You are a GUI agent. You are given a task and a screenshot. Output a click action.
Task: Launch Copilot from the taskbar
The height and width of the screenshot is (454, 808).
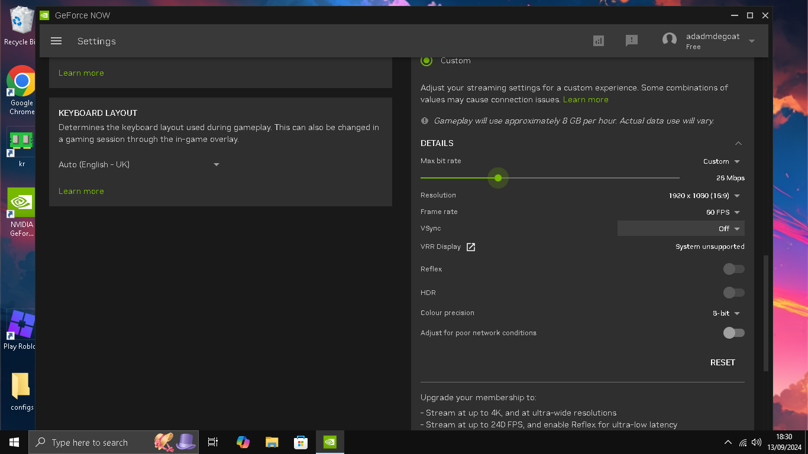point(243,442)
